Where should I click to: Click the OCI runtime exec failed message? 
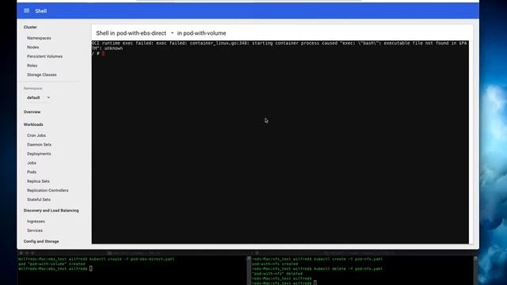click(280, 46)
